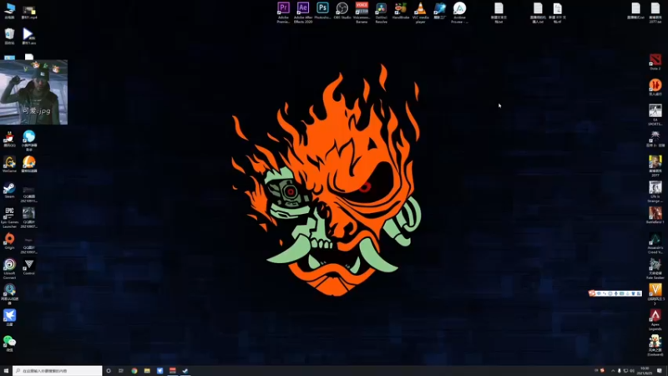Open the Control game shortcut
Screen dimensions: 668x376
29,267
